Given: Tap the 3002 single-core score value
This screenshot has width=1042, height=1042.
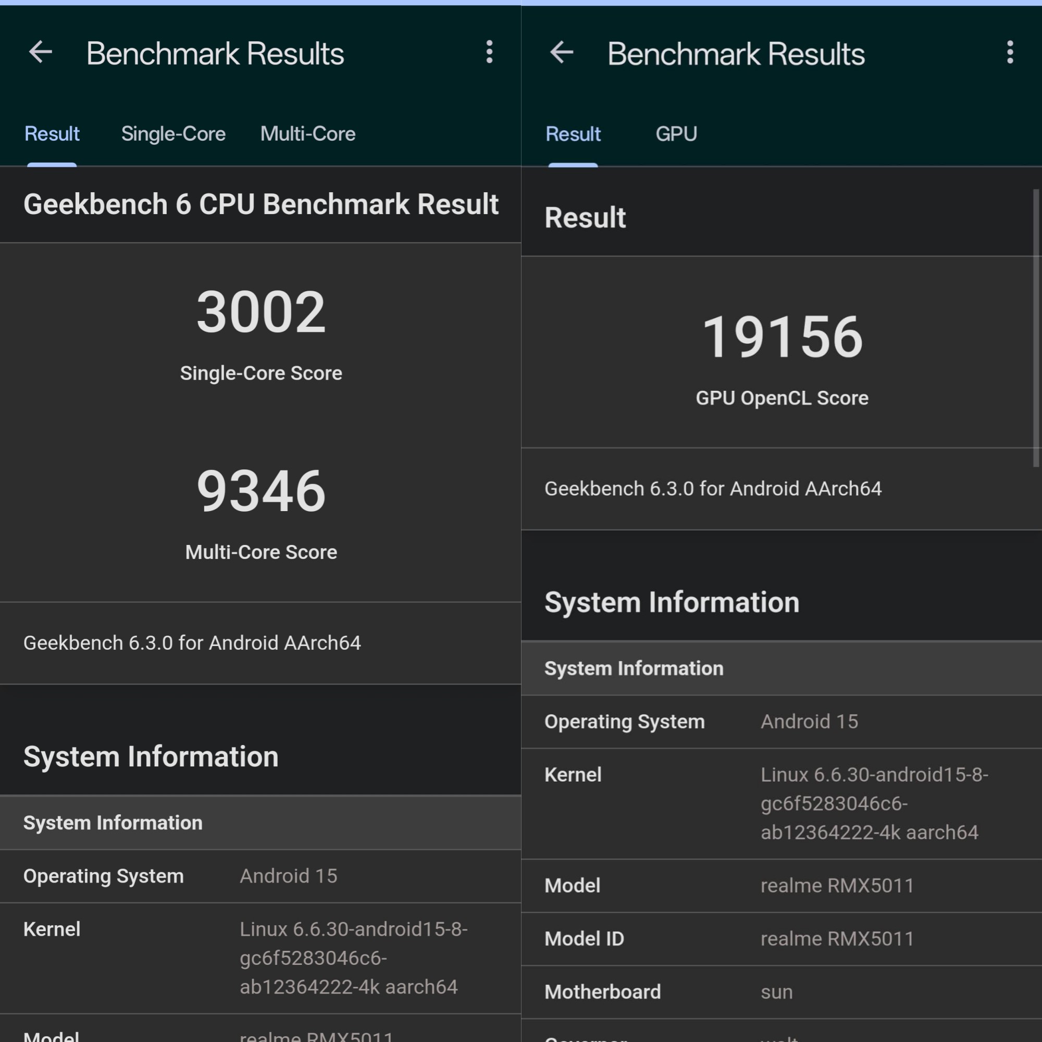Looking at the screenshot, I should (x=261, y=312).
